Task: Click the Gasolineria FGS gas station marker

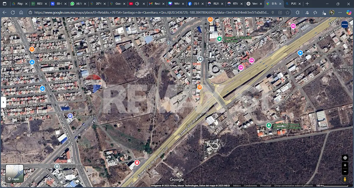Action: (x=70, y=116)
